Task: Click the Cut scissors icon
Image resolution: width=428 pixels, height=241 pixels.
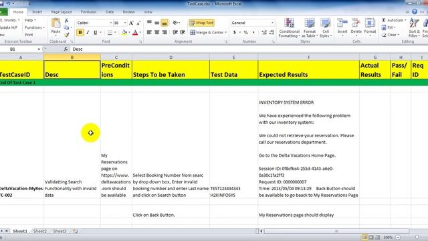Action: point(66,21)
